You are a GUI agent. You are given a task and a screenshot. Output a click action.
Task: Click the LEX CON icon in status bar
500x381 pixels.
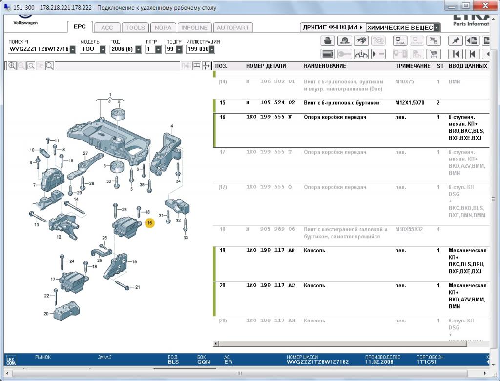pos(11,360)
